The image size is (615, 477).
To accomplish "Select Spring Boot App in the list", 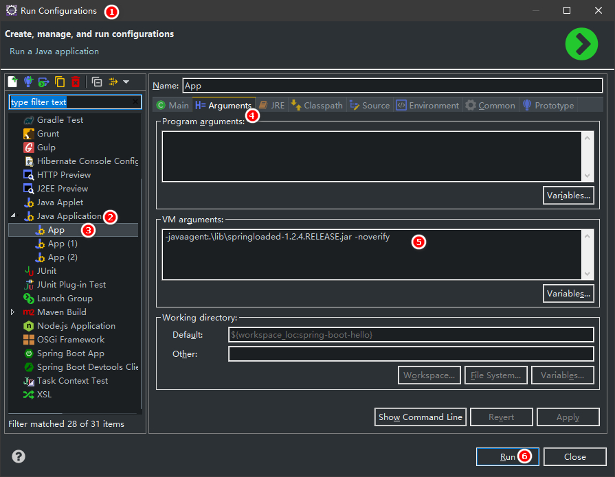I will 71,353.
